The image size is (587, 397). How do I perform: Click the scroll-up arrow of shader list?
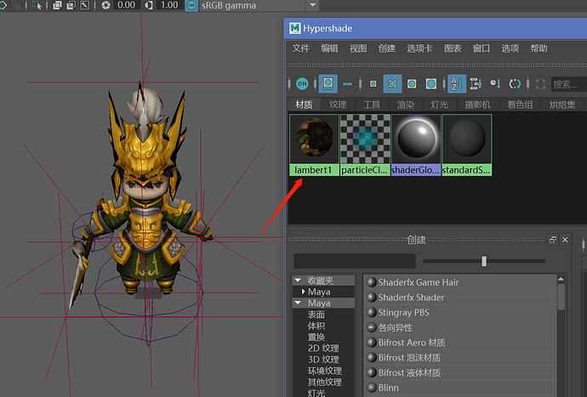point(561,279)
